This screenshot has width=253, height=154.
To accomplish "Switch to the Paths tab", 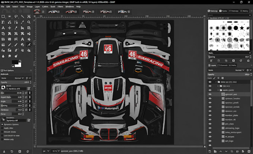I will 232,65.
